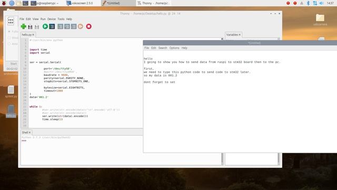Click vokoscreen screen tab icon
The height and width of the screenshot is (190, 337).
coord(11,21)
